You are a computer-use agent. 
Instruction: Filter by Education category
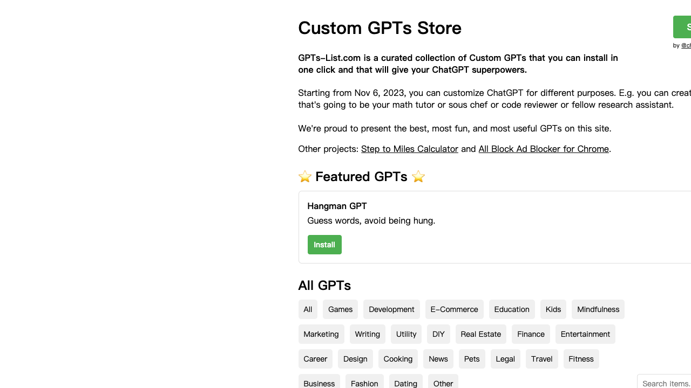(x=512, y=309)
